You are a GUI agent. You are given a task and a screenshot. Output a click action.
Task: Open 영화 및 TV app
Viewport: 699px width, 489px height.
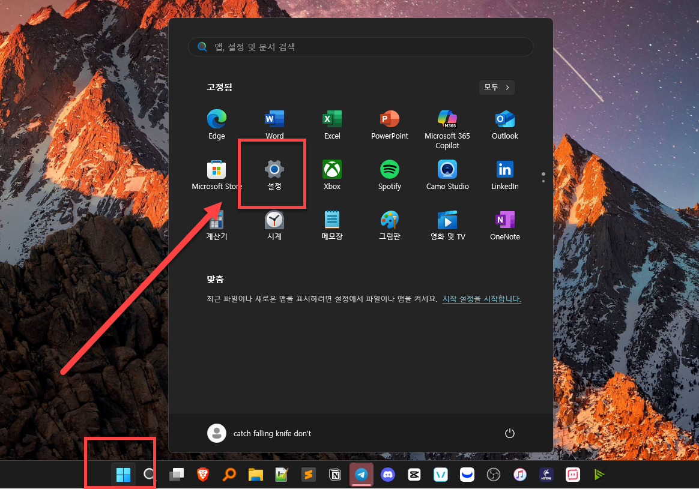pyautogui.click(x=447, y=226)
